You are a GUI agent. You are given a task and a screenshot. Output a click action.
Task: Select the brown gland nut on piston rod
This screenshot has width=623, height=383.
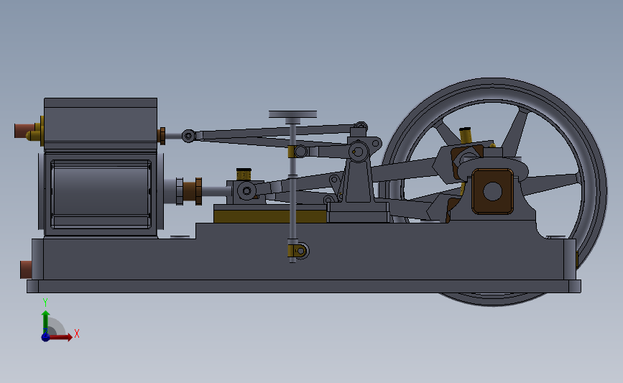(193, 191)
